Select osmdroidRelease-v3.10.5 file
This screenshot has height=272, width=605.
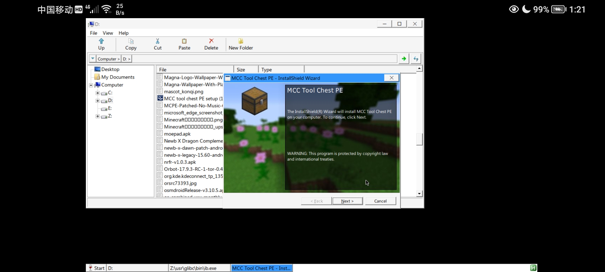click(x=190, y=190)
